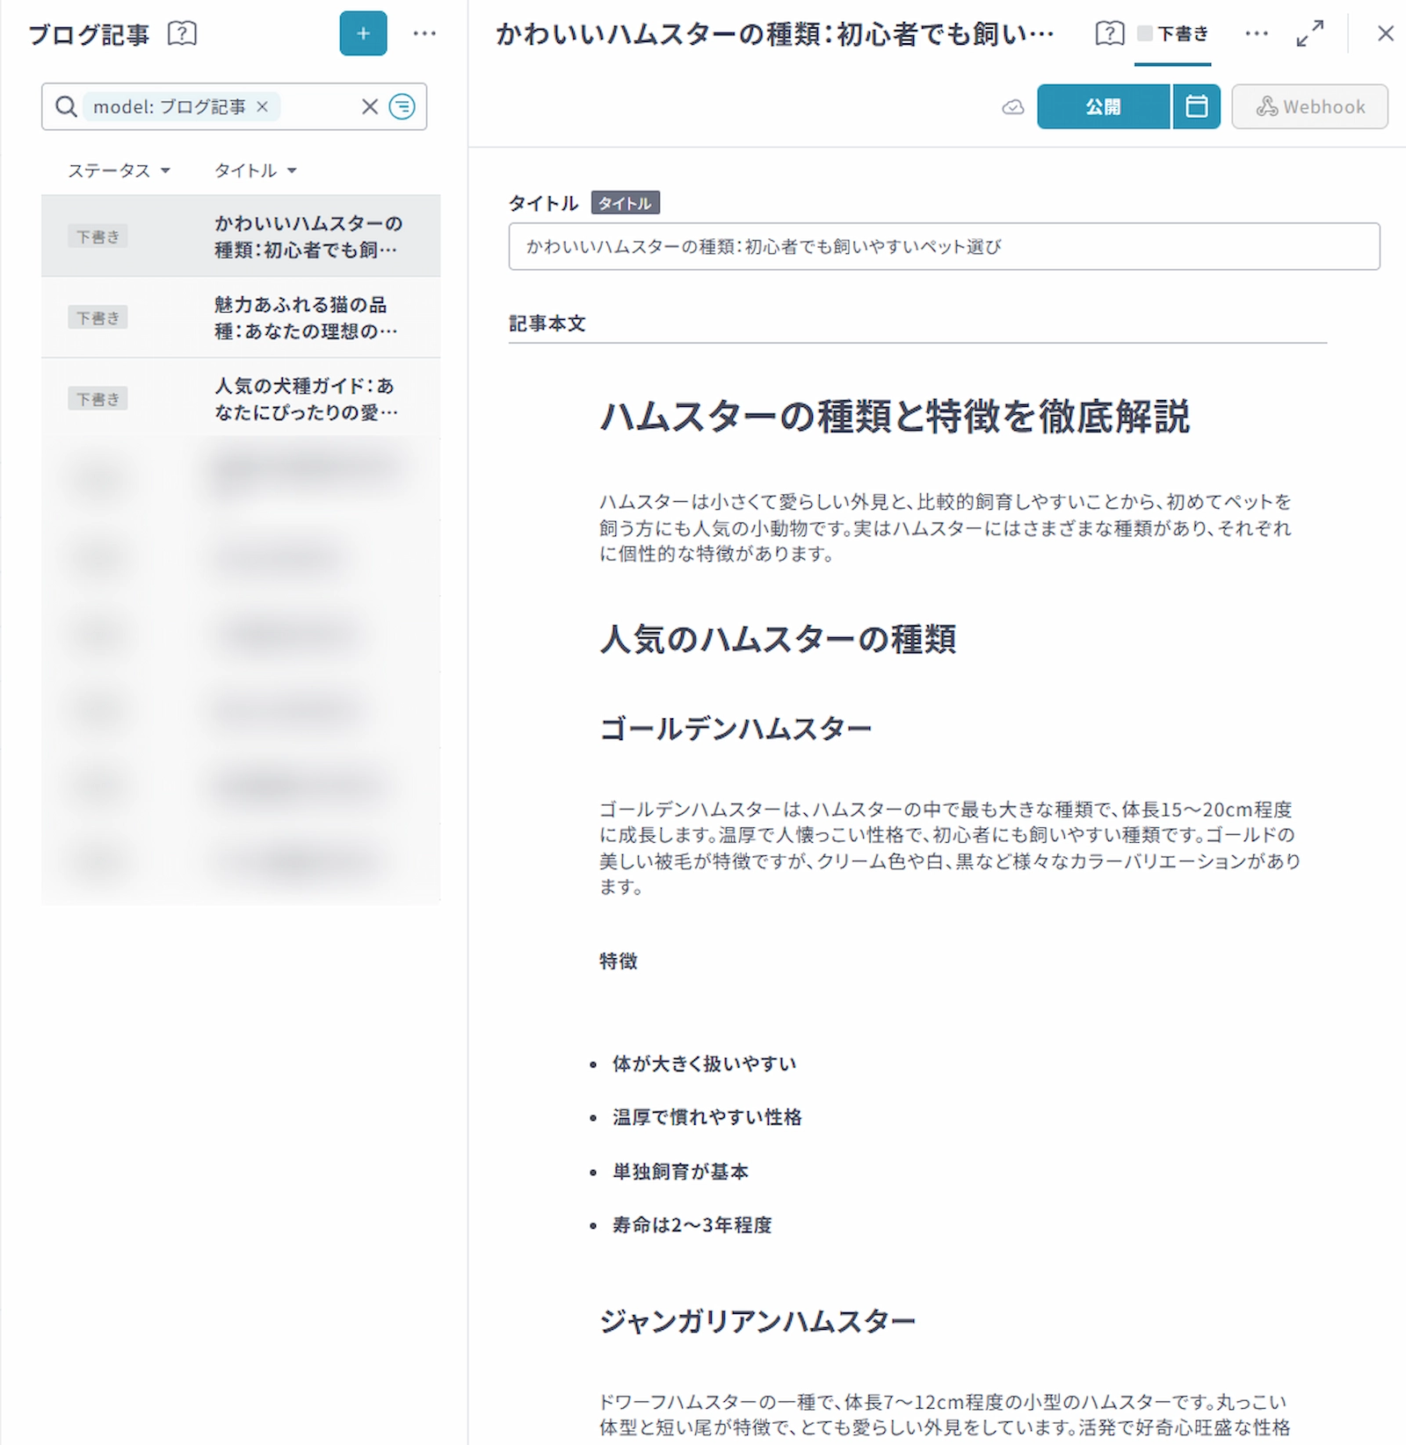Open help icon beside ブログ記事 heading
Image resolution: width=1406 pixels, height=1445 pixels.
(182, 34)
